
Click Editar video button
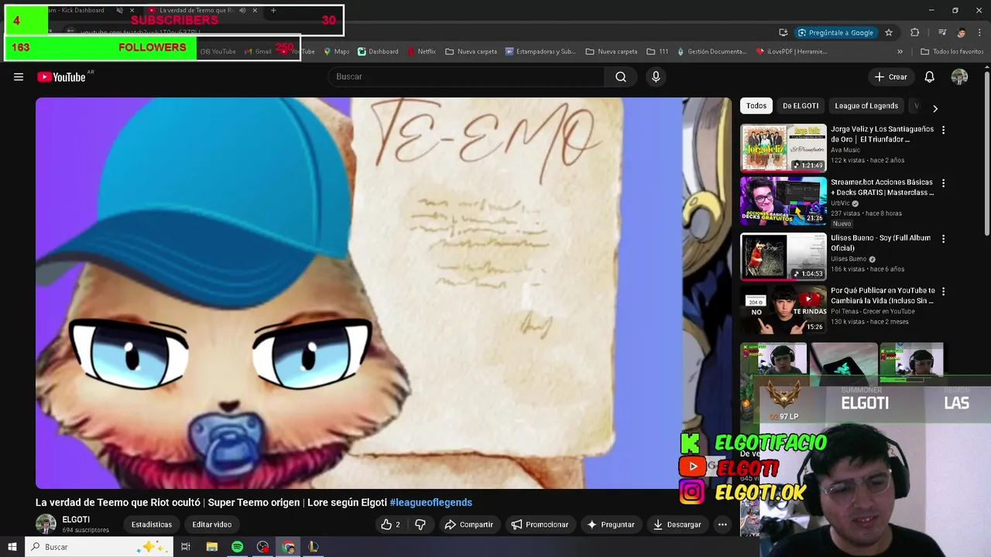pos(212,525)
